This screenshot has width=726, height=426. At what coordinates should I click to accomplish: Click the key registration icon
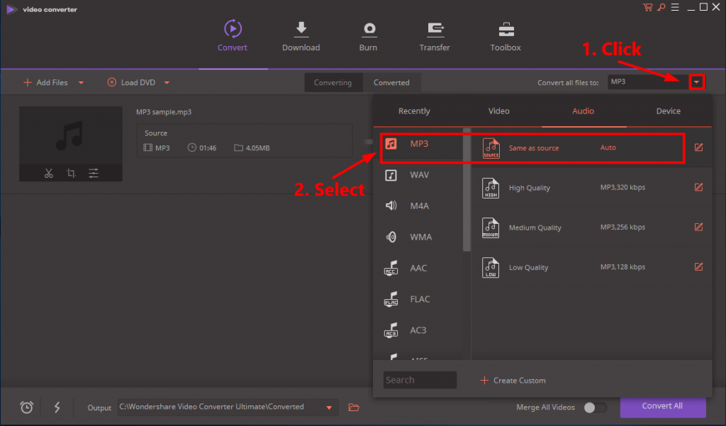[661, 7]
